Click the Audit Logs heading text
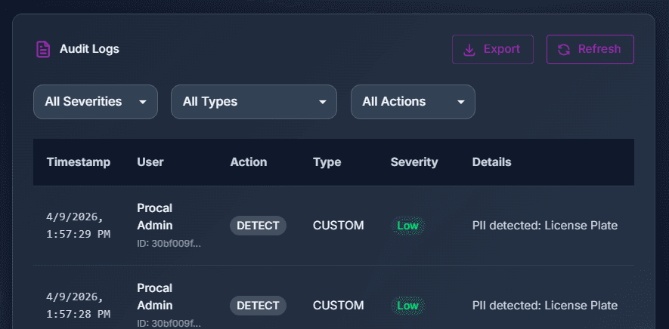 pos(89,49)
